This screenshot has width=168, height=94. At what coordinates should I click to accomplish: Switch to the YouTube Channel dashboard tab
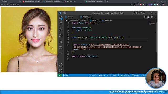[x=32, y=2]
